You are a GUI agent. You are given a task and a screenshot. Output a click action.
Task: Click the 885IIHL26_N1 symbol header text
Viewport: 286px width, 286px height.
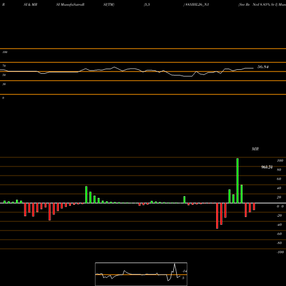click(197, 5)
